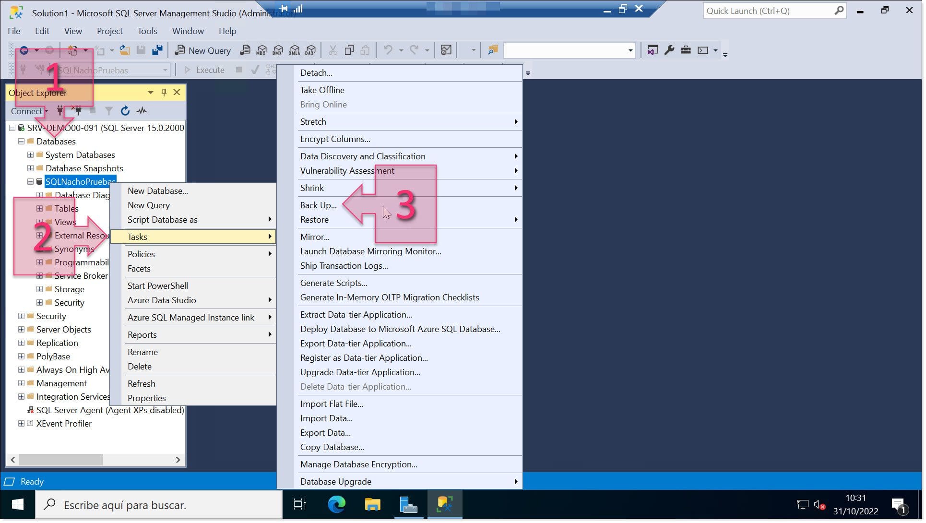Open the Reports submenu in context menu

click(193, 335)
